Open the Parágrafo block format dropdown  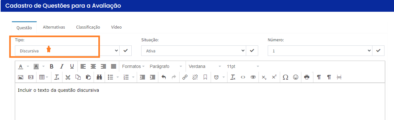(x=166, y=66)
